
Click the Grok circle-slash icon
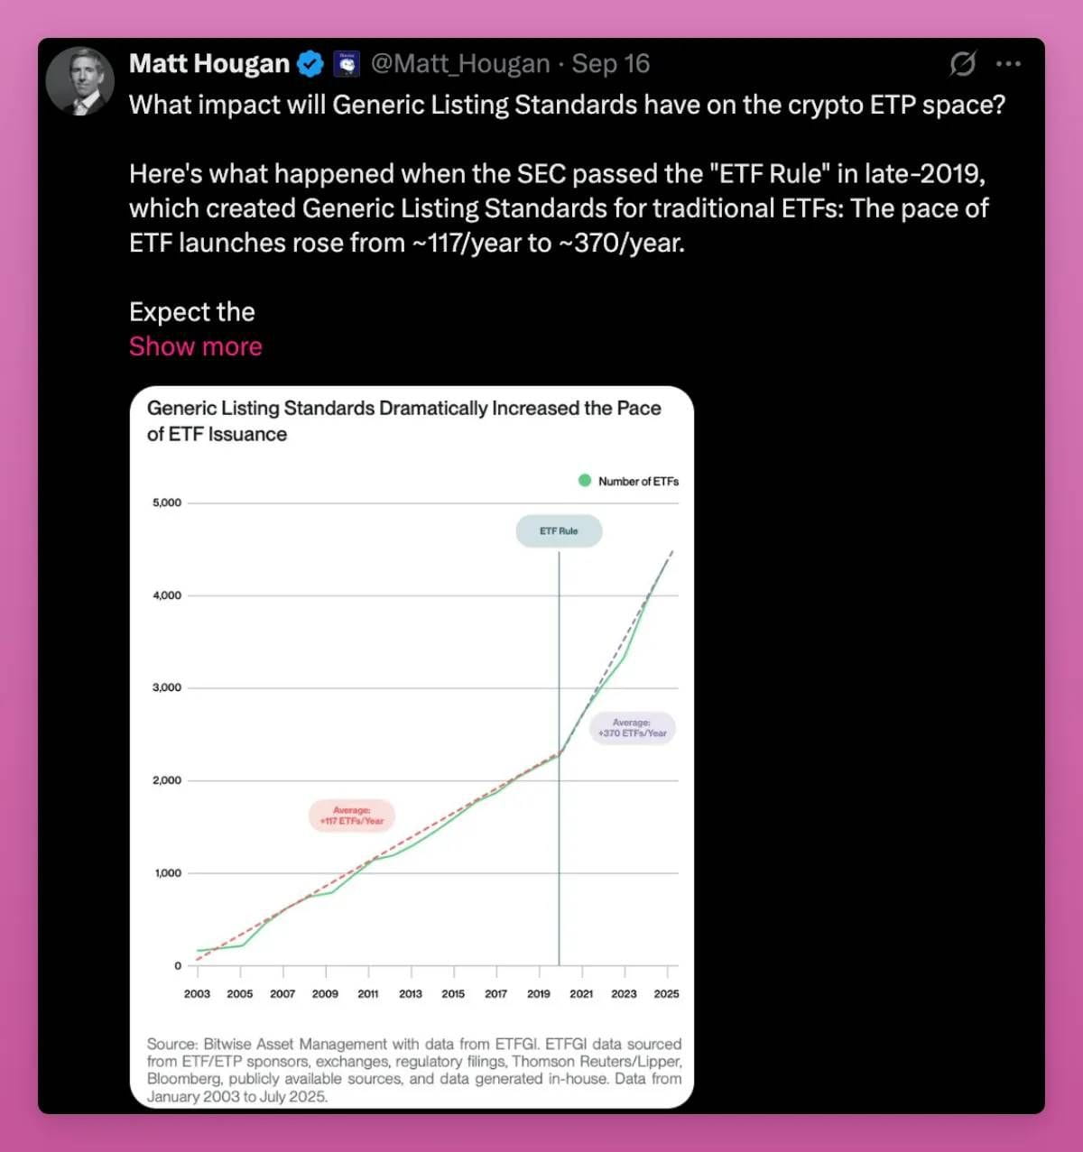coord(963,64)
